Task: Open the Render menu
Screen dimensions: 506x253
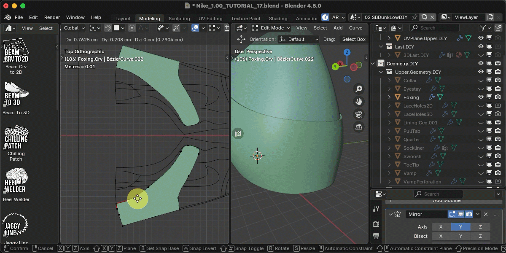Action: (x=52, y=17)
